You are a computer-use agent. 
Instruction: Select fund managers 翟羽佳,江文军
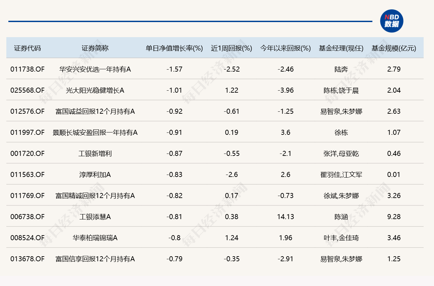point(341,175)
